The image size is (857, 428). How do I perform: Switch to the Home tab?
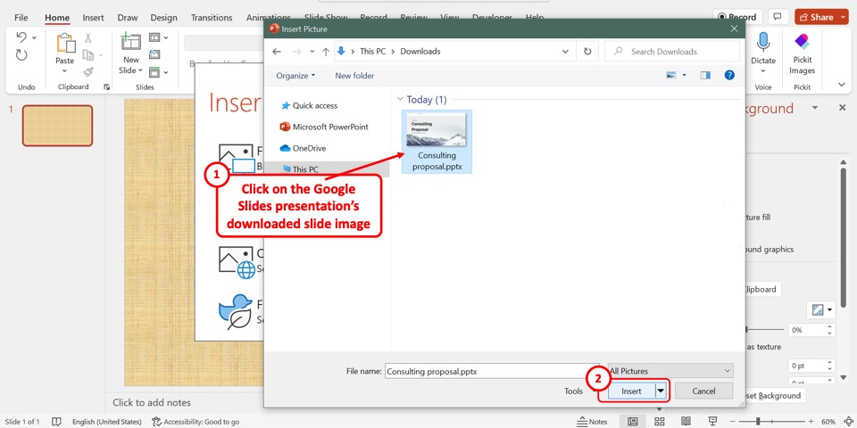(x=57, y=18)
